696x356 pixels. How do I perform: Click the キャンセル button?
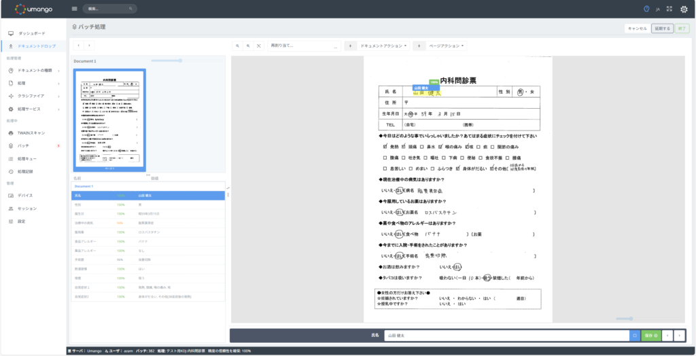pyautogui.click(x=637, y=29)
